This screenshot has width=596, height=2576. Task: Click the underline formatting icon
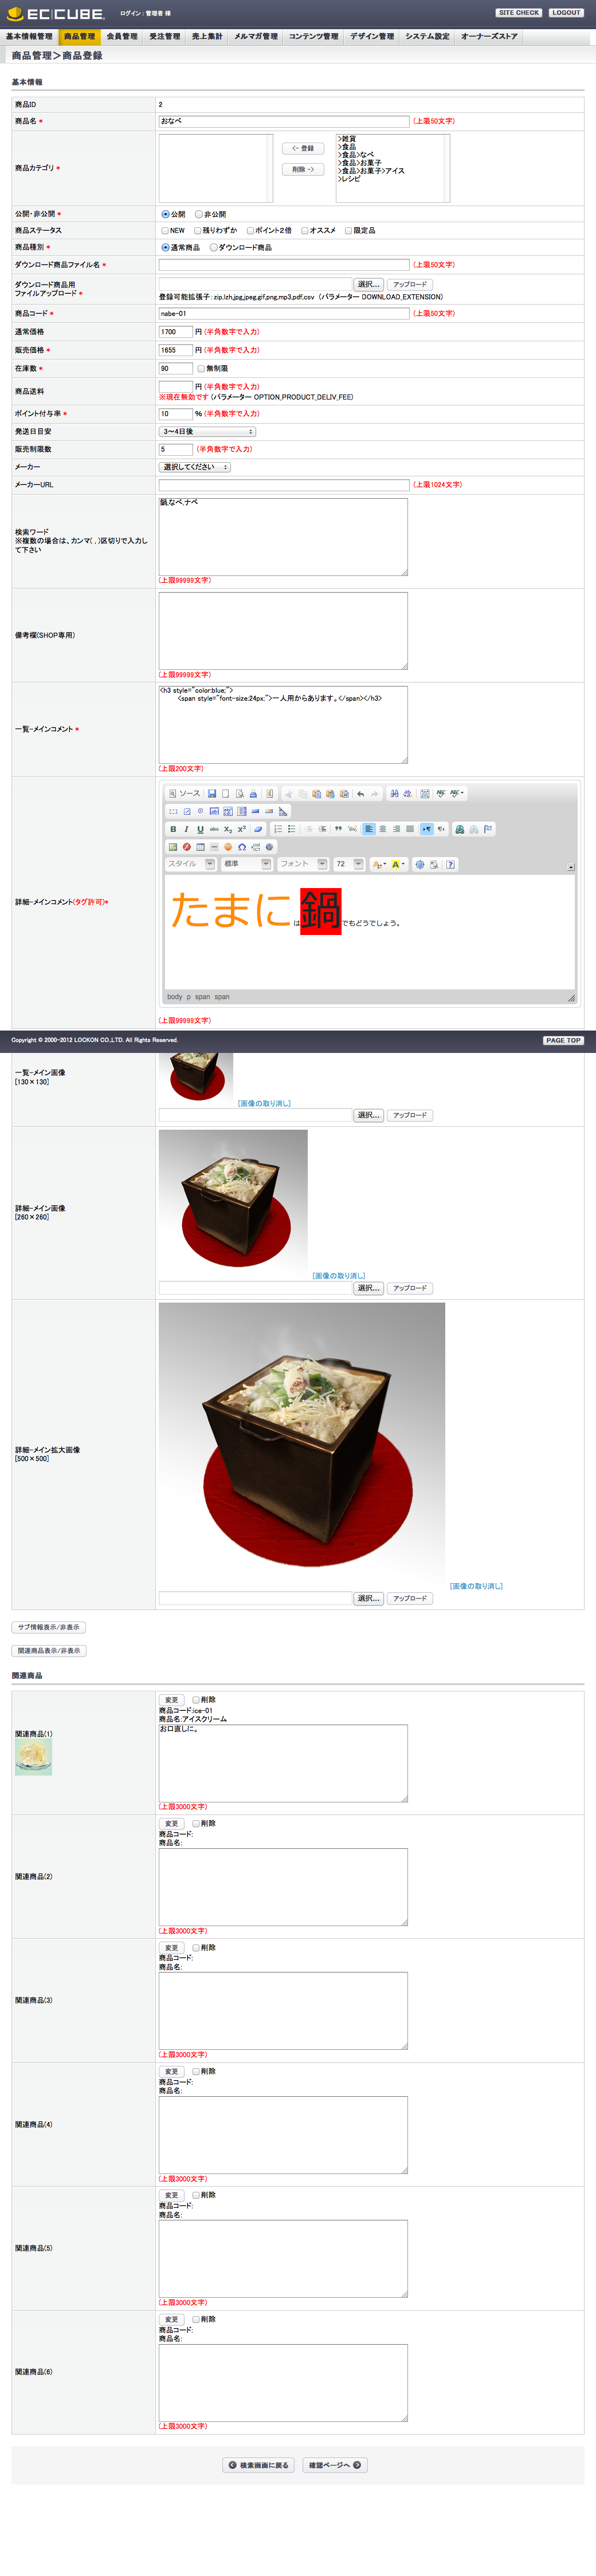[201, 829]
